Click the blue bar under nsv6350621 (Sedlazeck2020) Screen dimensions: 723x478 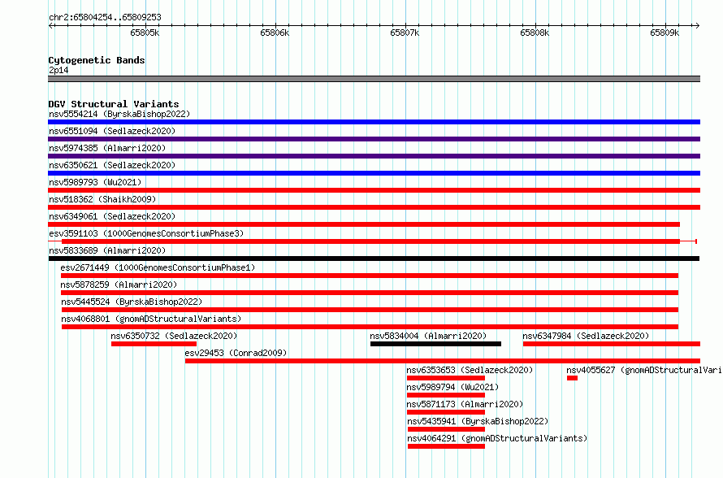(374, 173)
